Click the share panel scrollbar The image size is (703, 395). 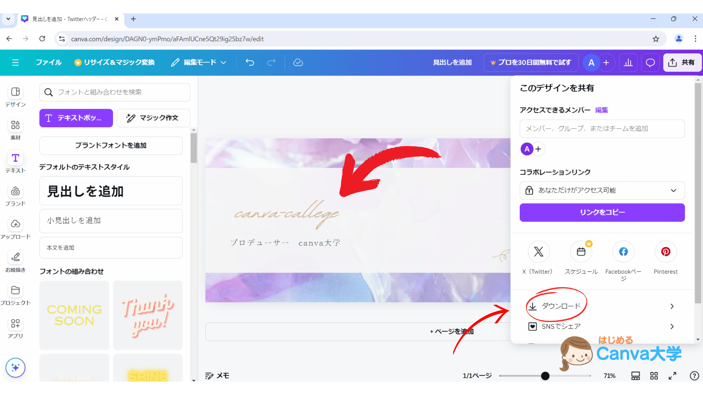click(698, 193)
